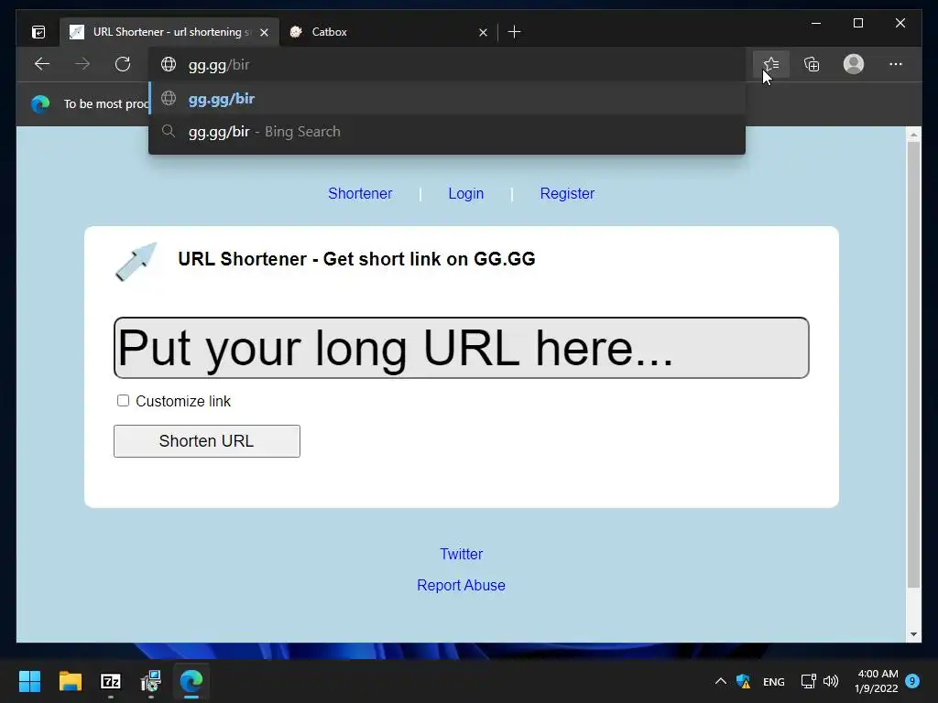Open the network tray icon
The image size is (938, 703).
(808, 681)
